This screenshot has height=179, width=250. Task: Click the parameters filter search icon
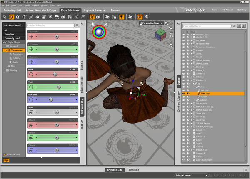pos(77,25)
